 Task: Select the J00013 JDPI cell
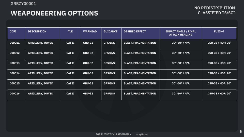15,63
